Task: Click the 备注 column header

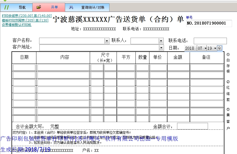Action: (x=206, y=57)
